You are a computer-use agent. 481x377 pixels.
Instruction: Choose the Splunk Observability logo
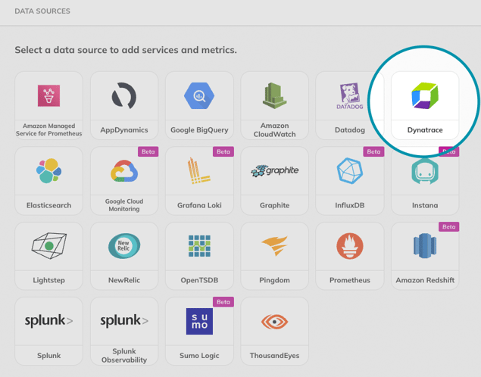tap(124, 321)
